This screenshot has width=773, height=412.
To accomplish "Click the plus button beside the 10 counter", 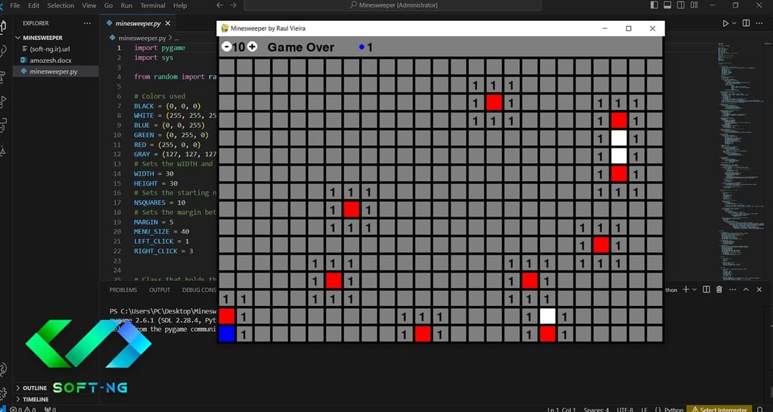I will pyautogui.click(x=252, y=47).
